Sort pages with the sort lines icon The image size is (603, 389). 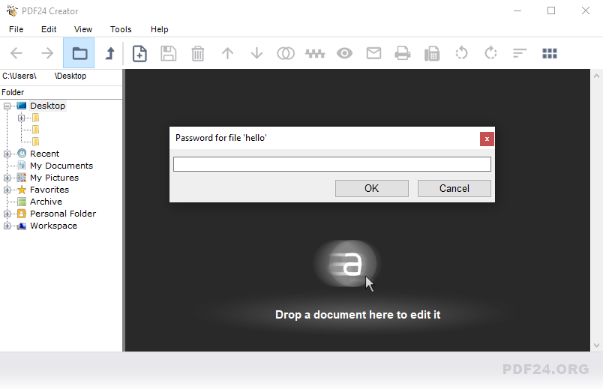(x=520, y=53)
